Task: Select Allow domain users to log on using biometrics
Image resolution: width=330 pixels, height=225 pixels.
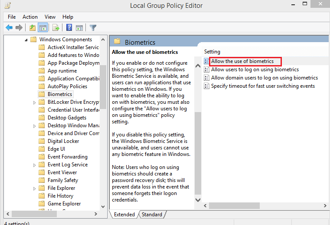Action: point(265,78)
